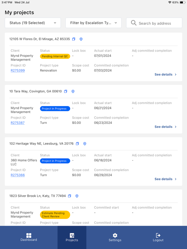
Task: Switch to the Dashboard tab
Action: (x=29, y=237)
